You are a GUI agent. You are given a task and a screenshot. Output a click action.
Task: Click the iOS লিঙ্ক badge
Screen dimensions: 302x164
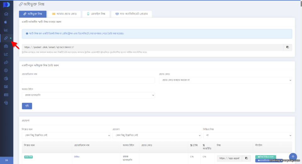[29, 157]
